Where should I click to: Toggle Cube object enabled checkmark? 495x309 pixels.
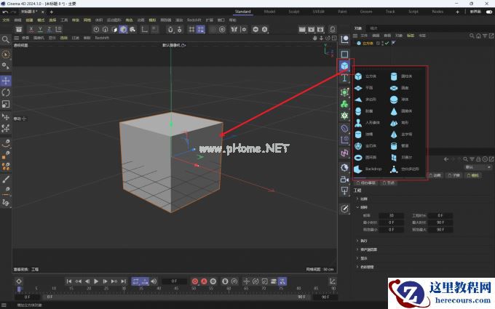click(387, 43)
